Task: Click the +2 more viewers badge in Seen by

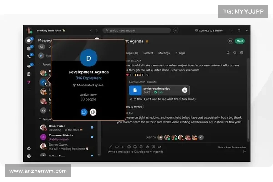Action: (x=201, y=137)
